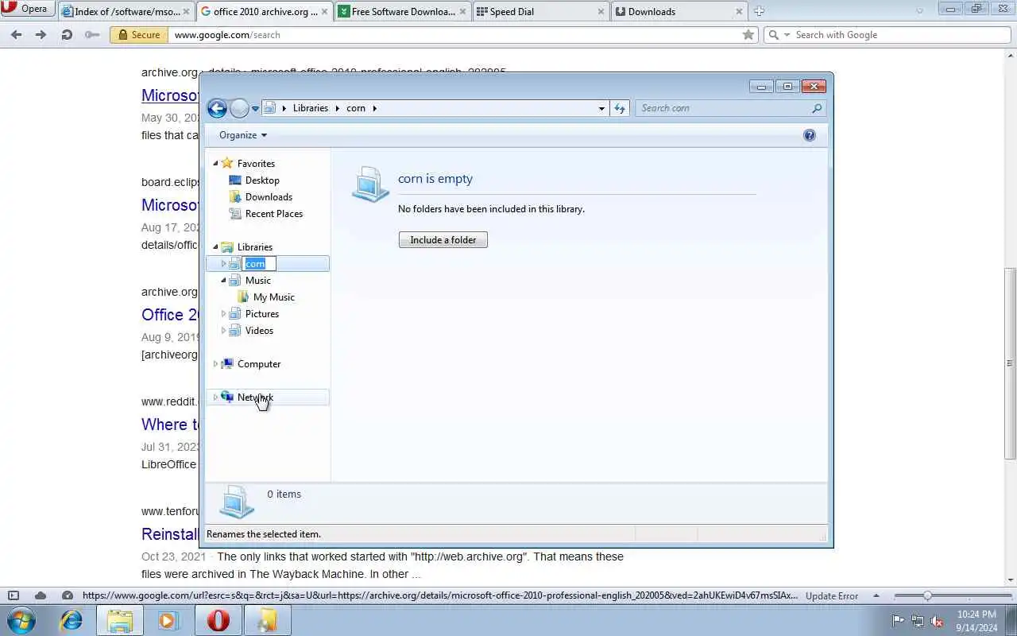
Task: Open a new Opera tab
Action: 759,11
